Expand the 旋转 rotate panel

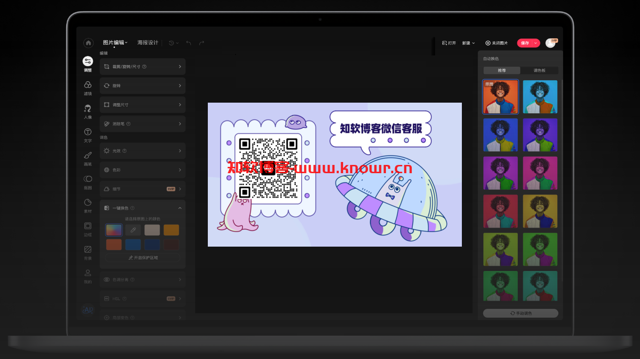coord(143,86)
